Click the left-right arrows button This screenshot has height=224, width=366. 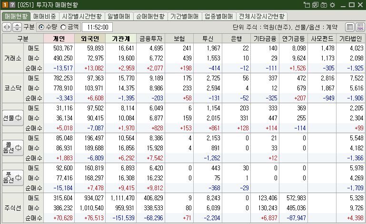click(x=7, y=27)
